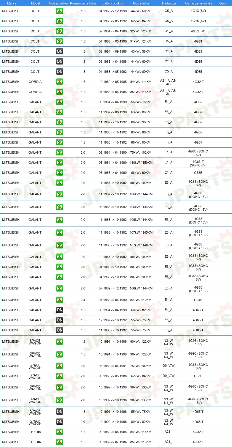232x447 pixels.
Task: Select the petrol icon for GALANT 2.4 G64B
Action: pos(60,300)
